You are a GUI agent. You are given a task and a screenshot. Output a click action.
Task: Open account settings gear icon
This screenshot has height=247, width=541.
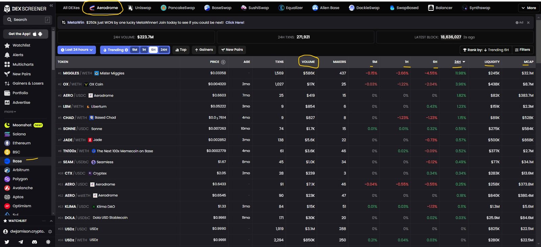coord(50,231)
